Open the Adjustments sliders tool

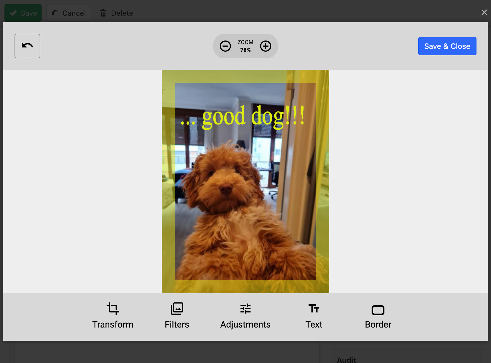pyautogui.click(x=245, y=316)
